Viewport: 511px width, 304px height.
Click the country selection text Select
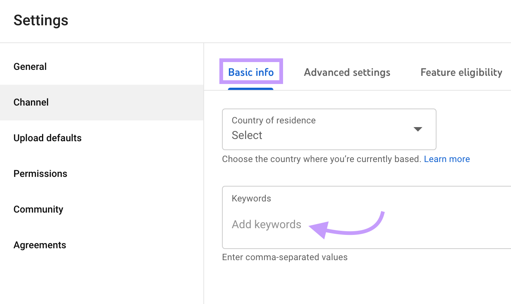coord(247,135)
